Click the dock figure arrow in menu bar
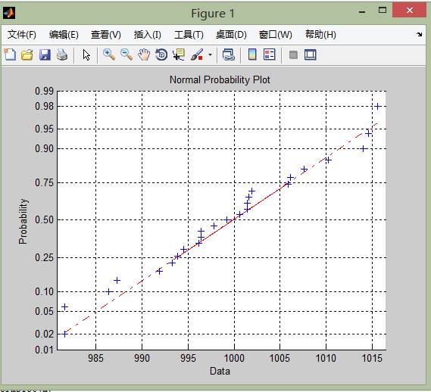 419,34
